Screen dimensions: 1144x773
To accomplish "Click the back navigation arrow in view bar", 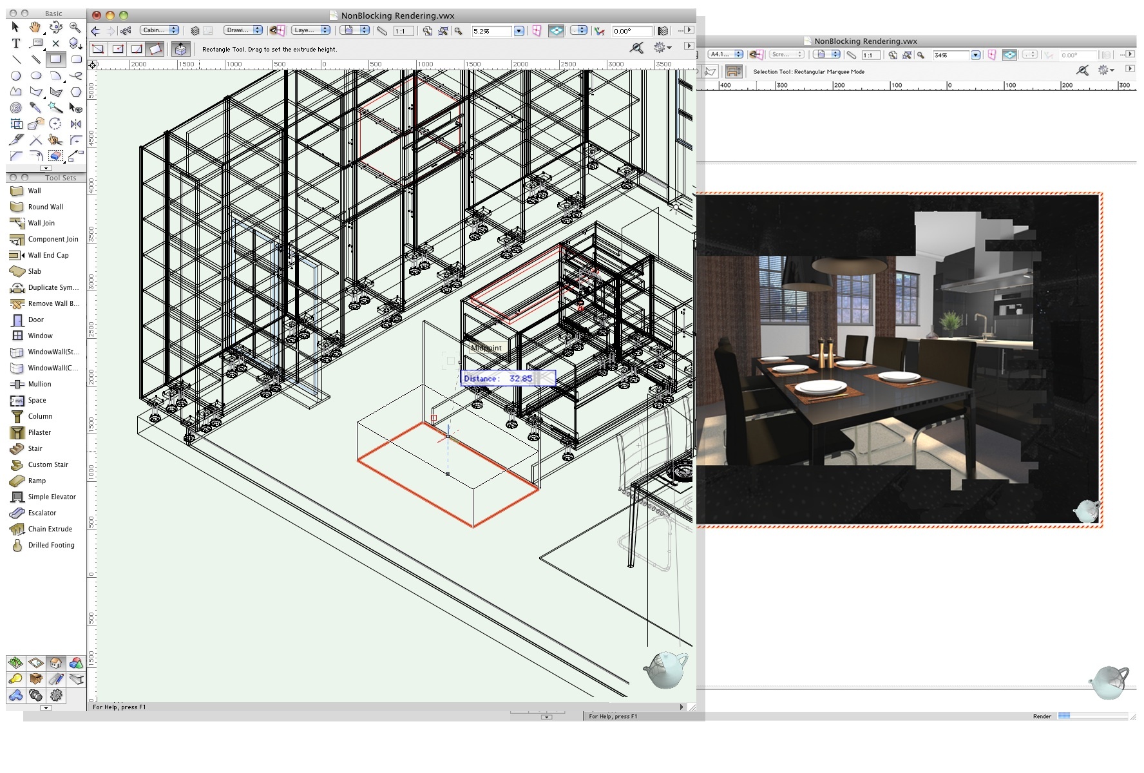I will tap(95, 30).
